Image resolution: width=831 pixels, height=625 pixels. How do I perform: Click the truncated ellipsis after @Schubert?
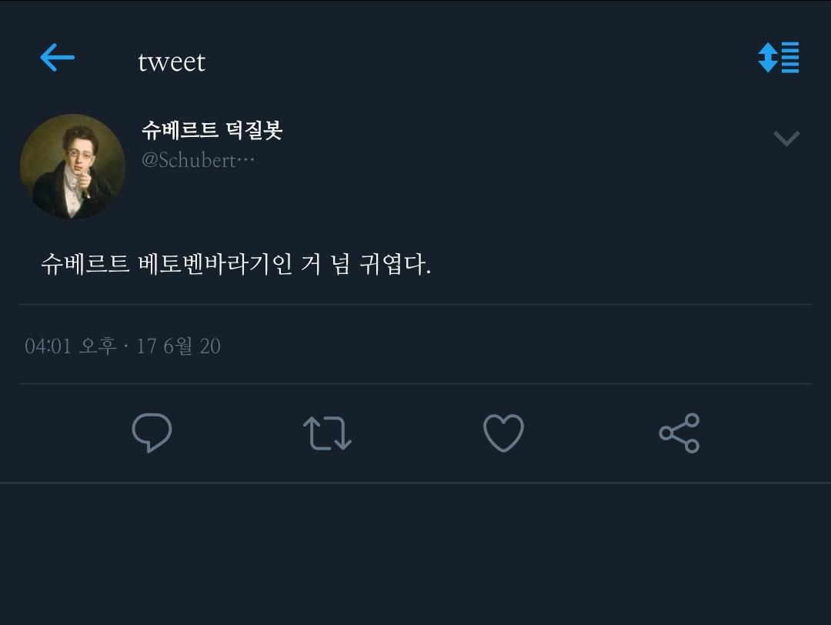click(x=246, y=160)
